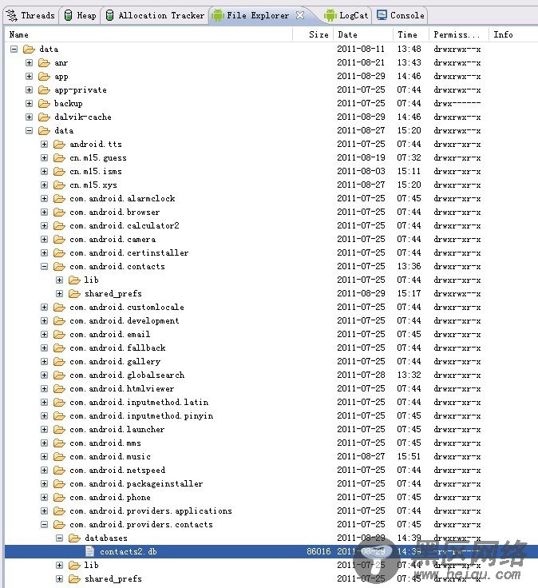This screenshot has height=588, width=538.
Task: Switch to the LogCat tab
Action: click(347, 16)
